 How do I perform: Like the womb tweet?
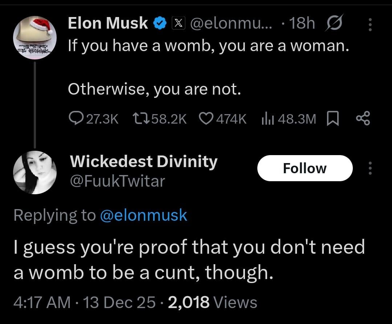tap(206, 119)
